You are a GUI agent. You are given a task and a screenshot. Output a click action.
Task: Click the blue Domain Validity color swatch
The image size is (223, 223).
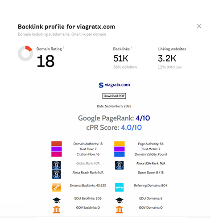120,154
